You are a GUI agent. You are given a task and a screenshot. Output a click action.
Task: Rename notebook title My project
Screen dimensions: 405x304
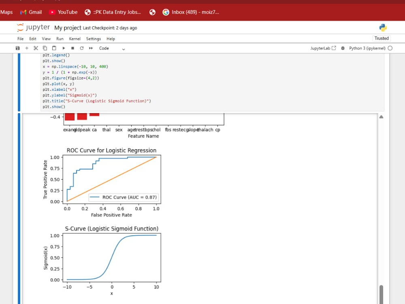[x=68, y=28]
